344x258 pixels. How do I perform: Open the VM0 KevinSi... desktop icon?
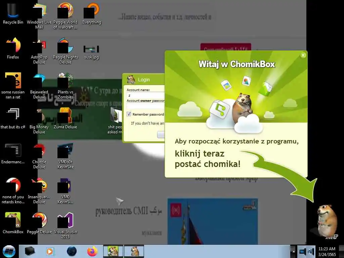[x=66, y=191]
